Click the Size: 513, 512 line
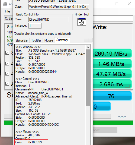The width and height of the screenshot is (135, 145). (28, 61)
